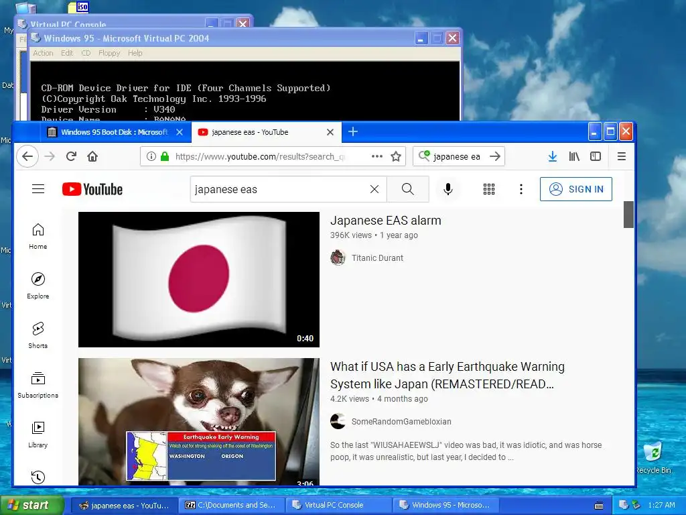This screenshot has height=515, width=686.
Task: Open Subscriptions in the YouTube sidebar
Action: point(38,385)
